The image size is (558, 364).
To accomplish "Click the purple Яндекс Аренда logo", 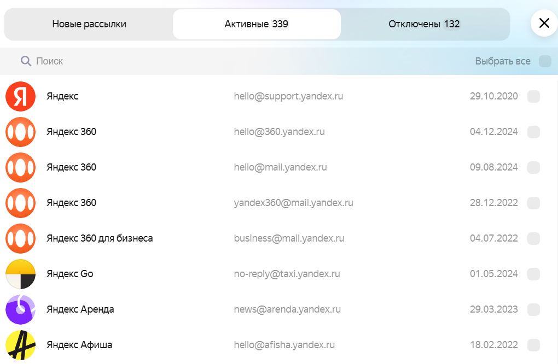I will tap(20, 310).
